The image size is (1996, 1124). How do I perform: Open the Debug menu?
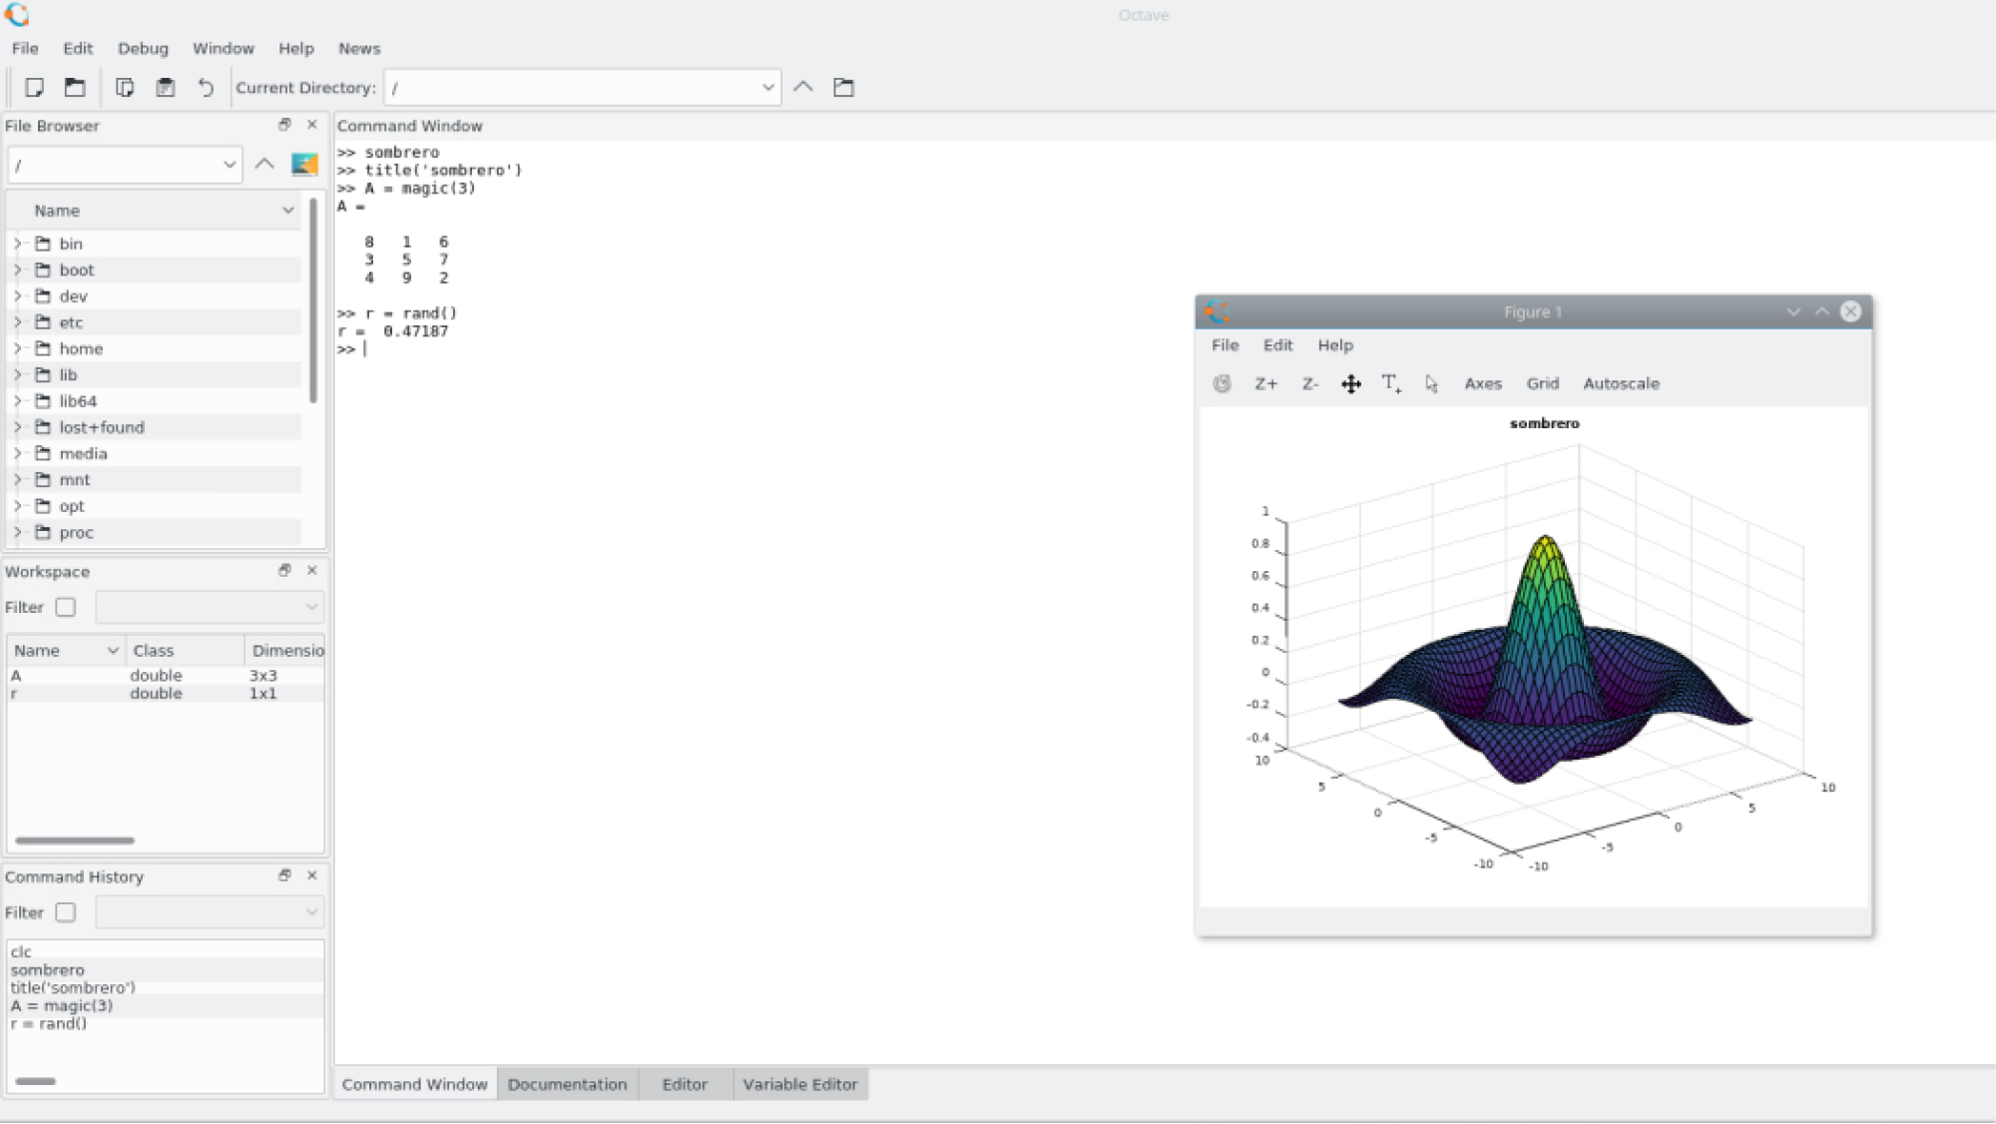(x=142, y=48)
